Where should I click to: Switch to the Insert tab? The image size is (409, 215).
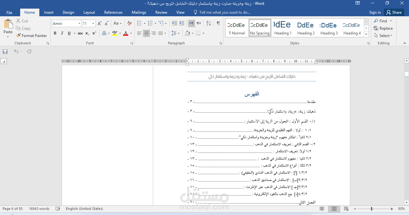coord(49,12)
